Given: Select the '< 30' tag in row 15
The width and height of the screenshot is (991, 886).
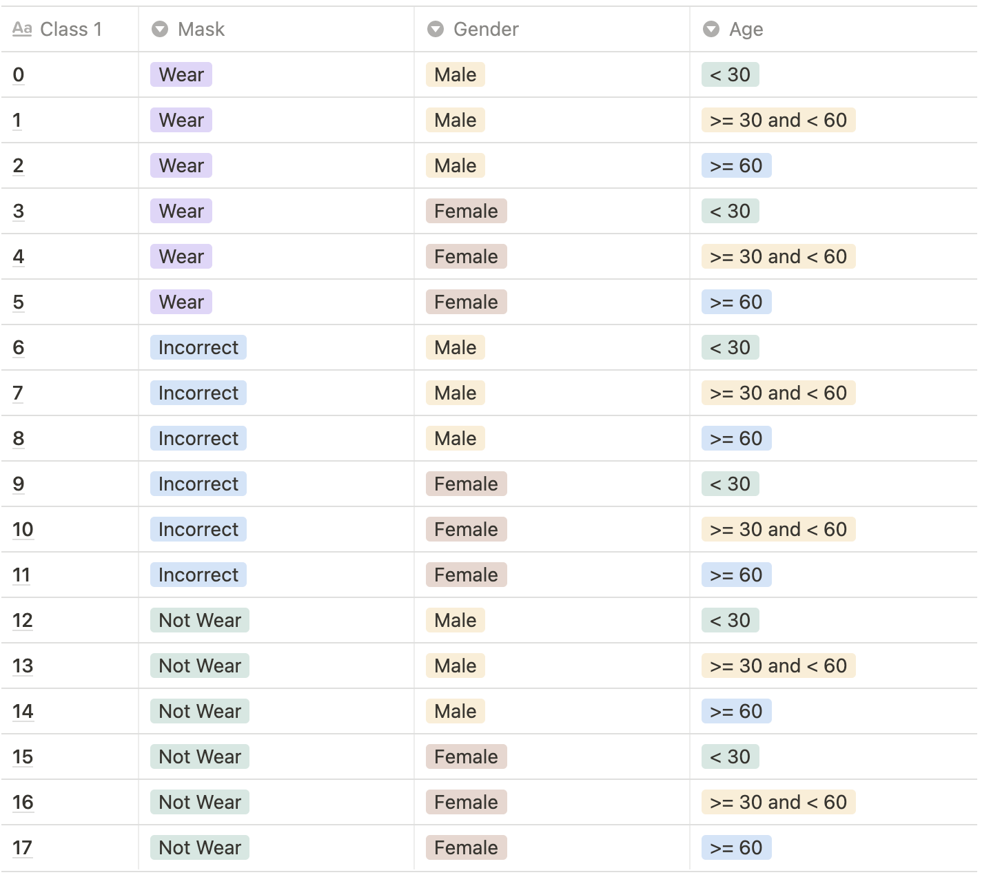Looking at the screenshot, I should 730,756.
